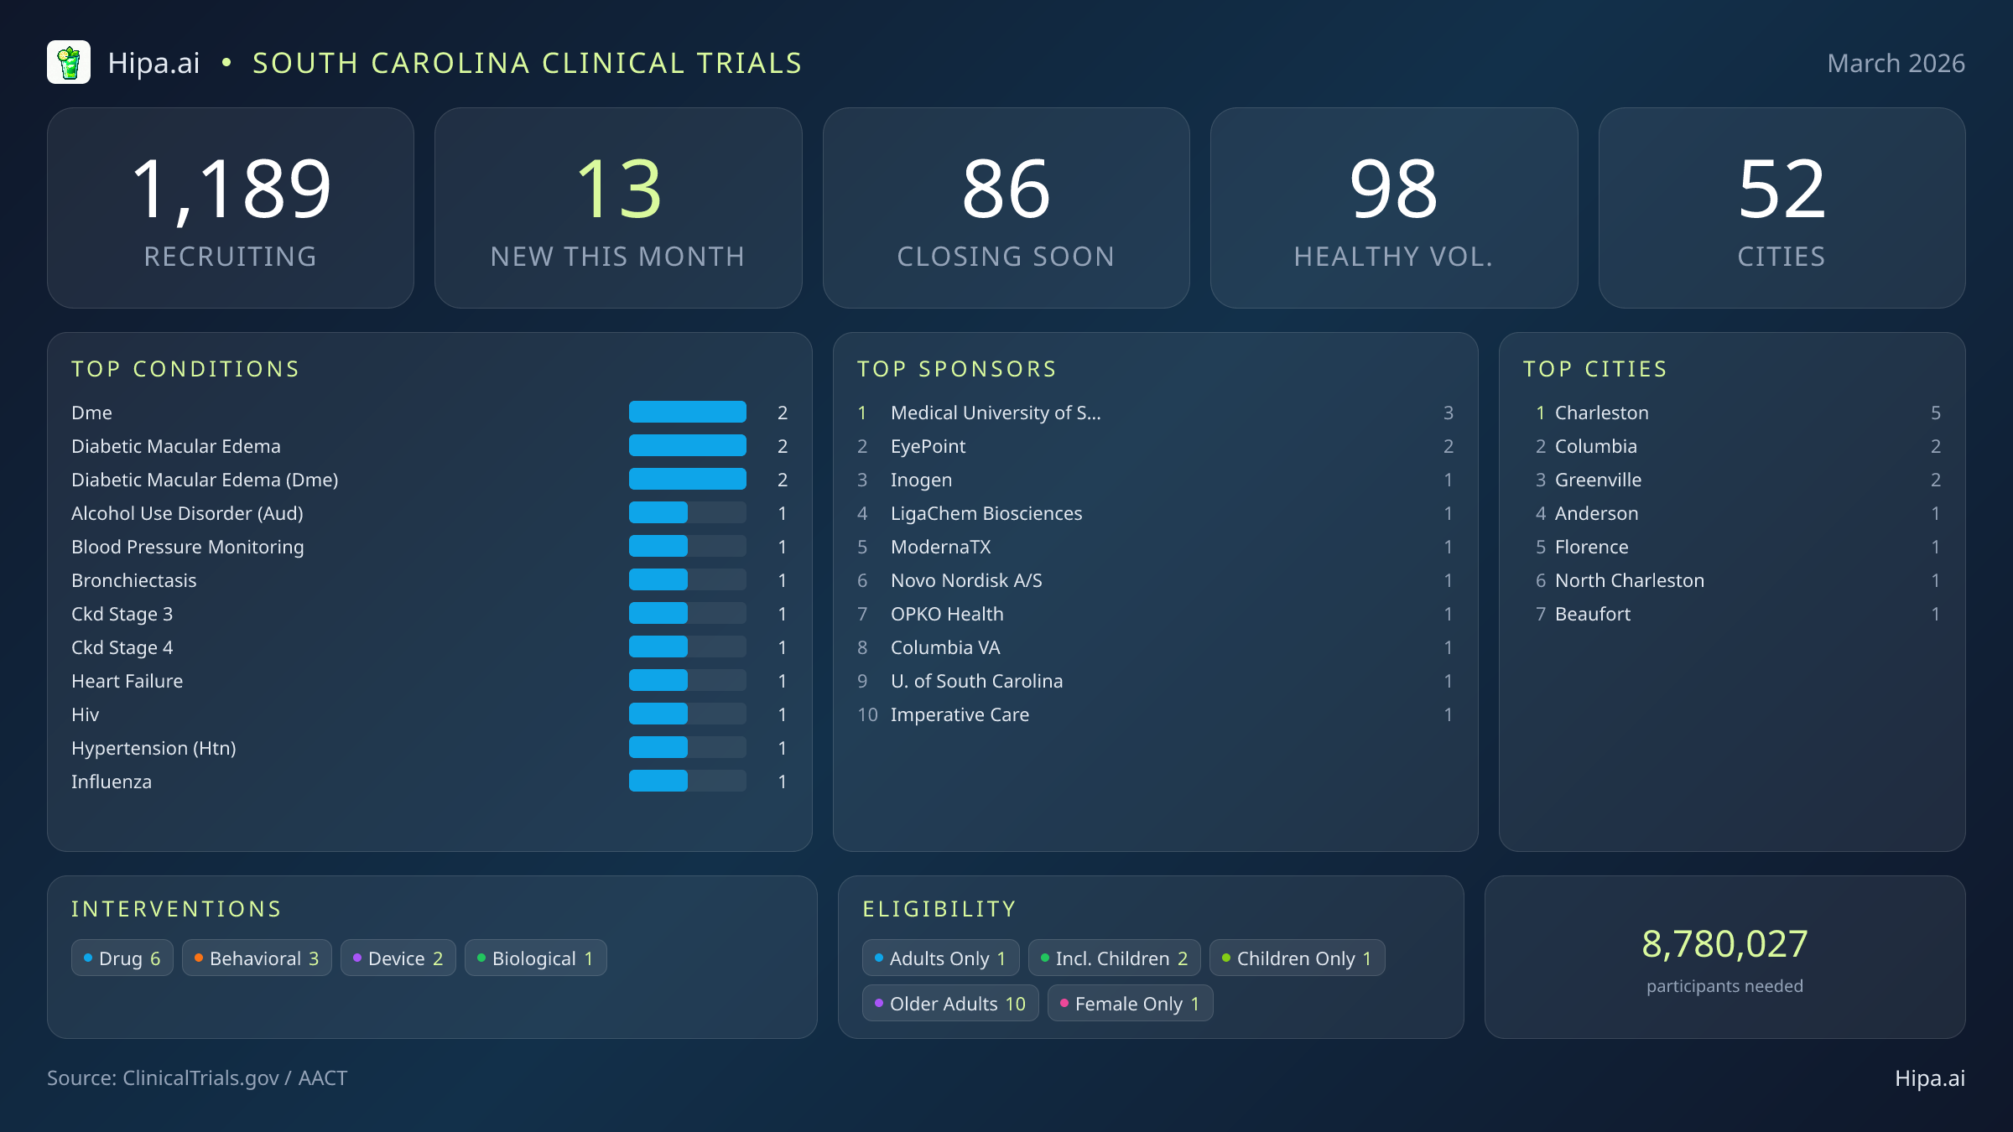Switch to the TOP SPONSORS section
The width and height of the screenshot is (2013, 1132).
coord(956,369)
